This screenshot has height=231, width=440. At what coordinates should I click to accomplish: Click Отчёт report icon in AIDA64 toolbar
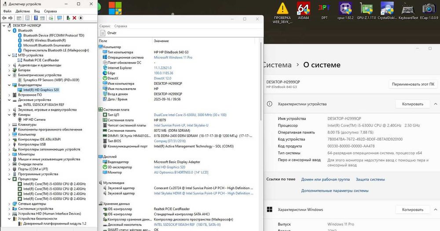click(103, 33)
